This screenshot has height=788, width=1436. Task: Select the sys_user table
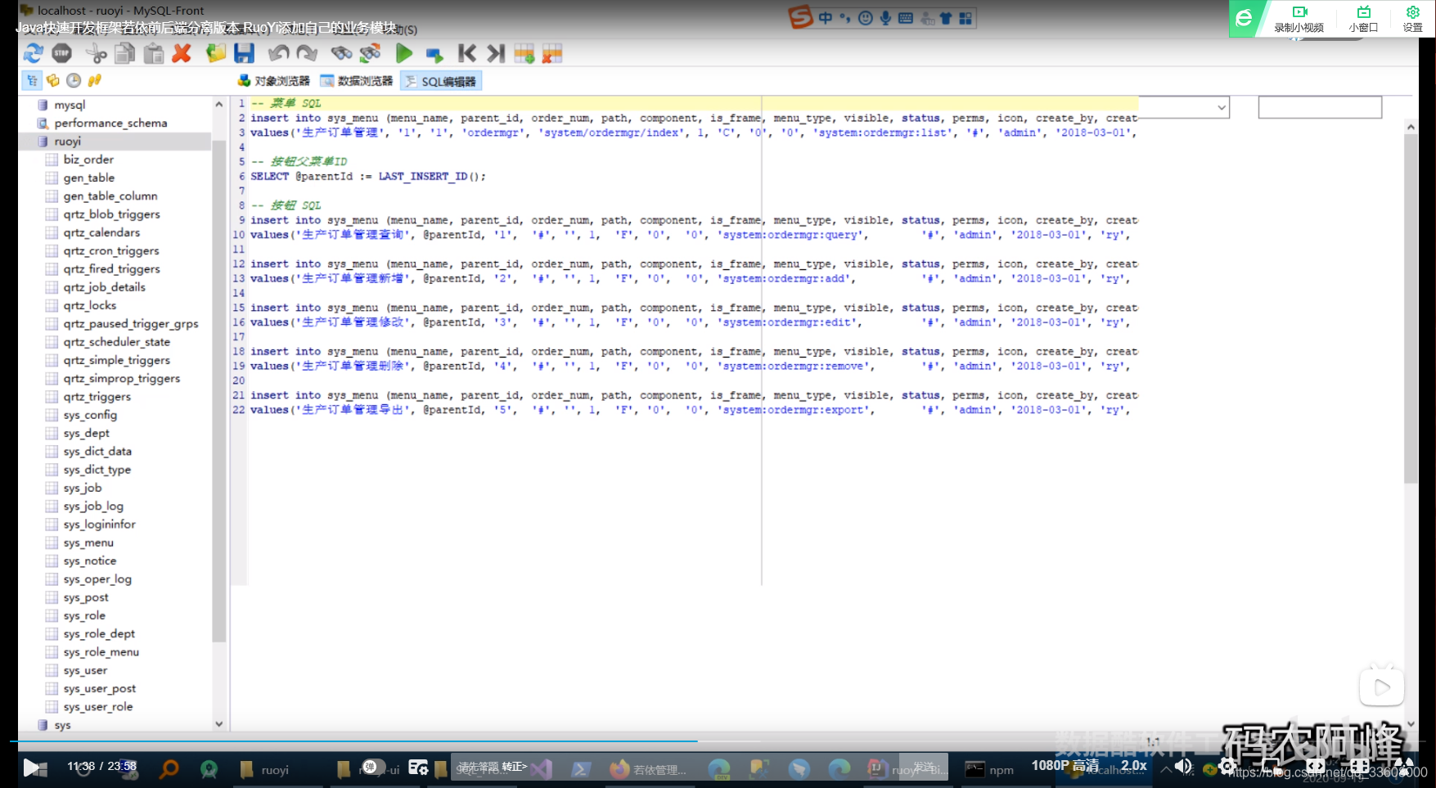click(x=85, y=670)
